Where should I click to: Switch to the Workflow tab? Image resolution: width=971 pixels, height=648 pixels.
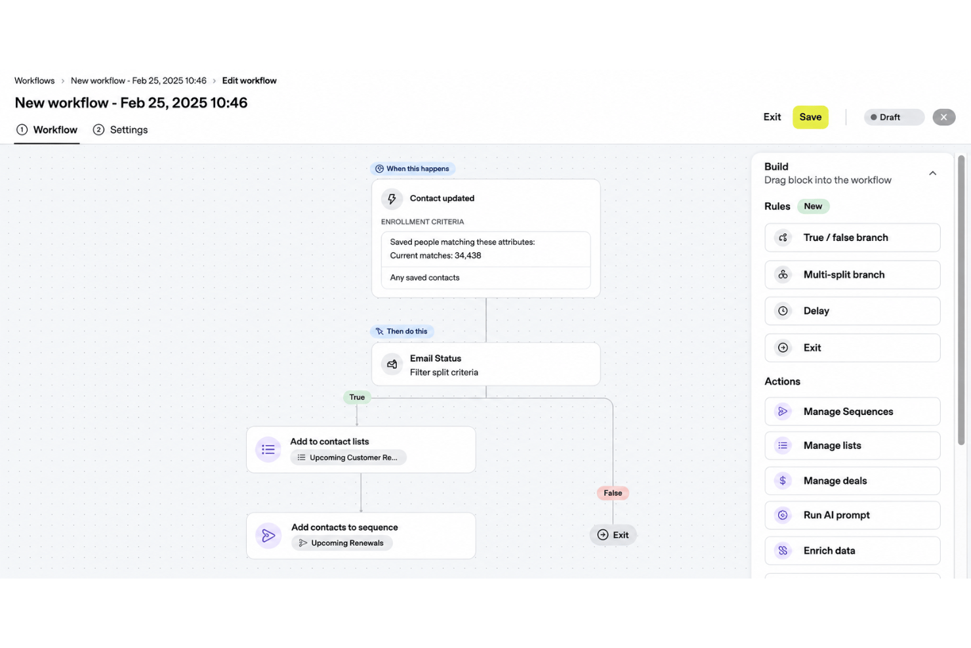(x=47, y=130)
